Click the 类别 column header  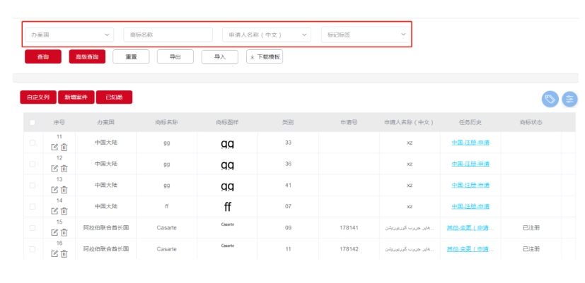click(x=287, y=122)
